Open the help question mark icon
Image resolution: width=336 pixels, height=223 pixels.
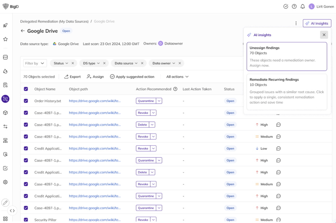tap(294, 6)
